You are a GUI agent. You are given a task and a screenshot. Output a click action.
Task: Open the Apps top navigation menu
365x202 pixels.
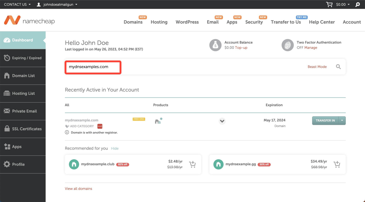[x=232, y=22]
